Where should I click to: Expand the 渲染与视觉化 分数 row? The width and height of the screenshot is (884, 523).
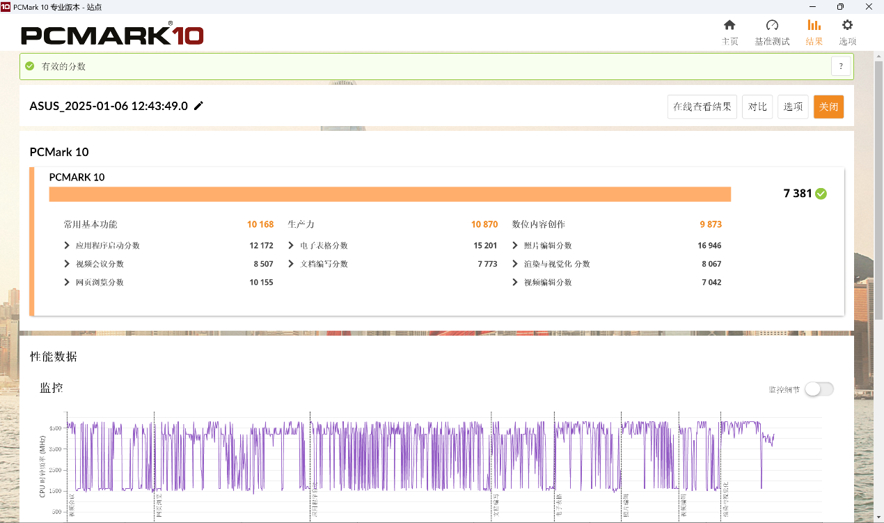(515, 264)
